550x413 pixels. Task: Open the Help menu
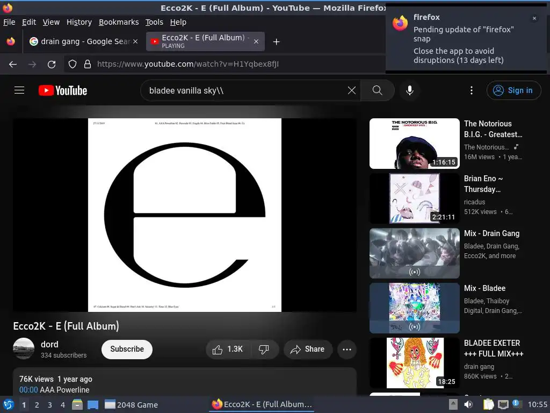[x=178, y=22]
